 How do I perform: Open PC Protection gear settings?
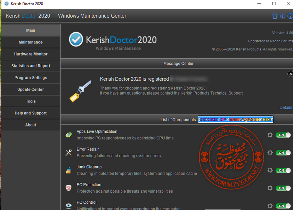point(270,188)
